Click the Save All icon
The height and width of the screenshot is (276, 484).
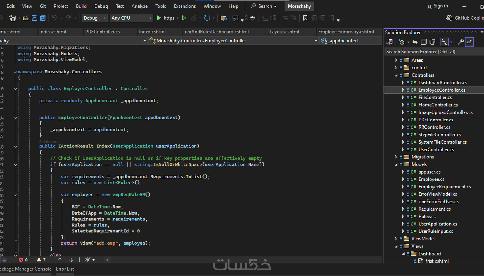(x=43, y=18)
